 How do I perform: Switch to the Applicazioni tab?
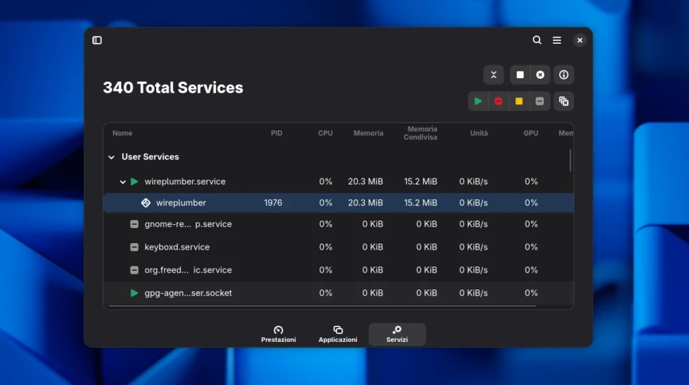coord(338,335)
